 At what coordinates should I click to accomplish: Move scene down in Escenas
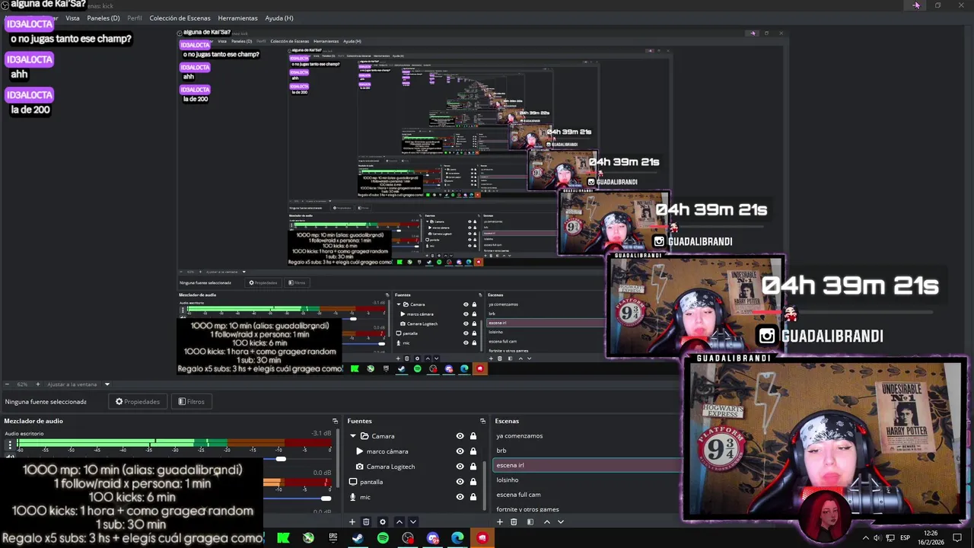[561, 522]
